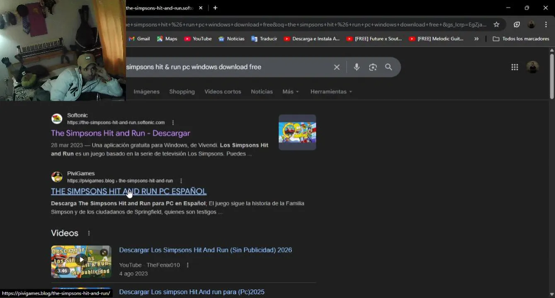The width and height of the screenshot is (555, 298).
Task: Clear the search box with the X
Action: [337, 67]
